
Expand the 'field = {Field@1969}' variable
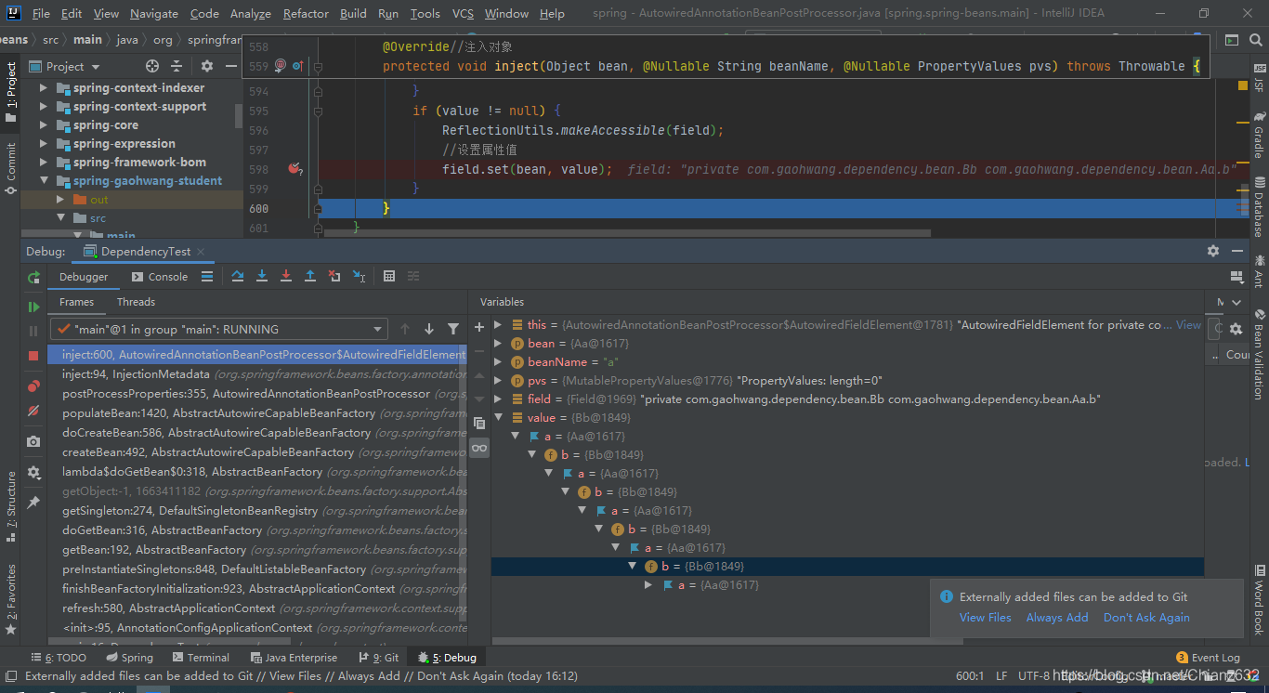point(498,399)
